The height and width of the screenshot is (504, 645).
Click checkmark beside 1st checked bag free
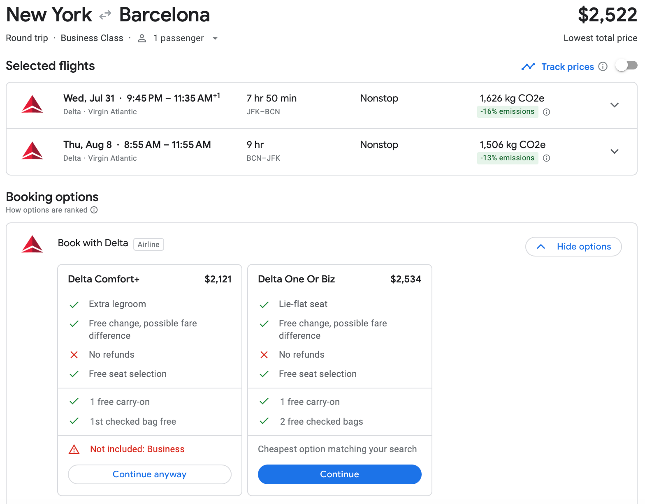pos(74,421)
